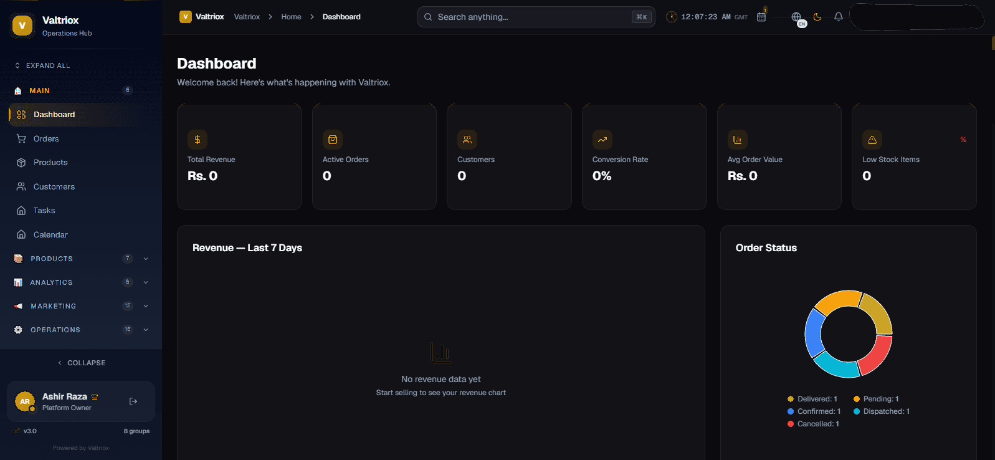The image size is (995, 460).
Task: Click the OPERATIONS group label
Action: 55,330
